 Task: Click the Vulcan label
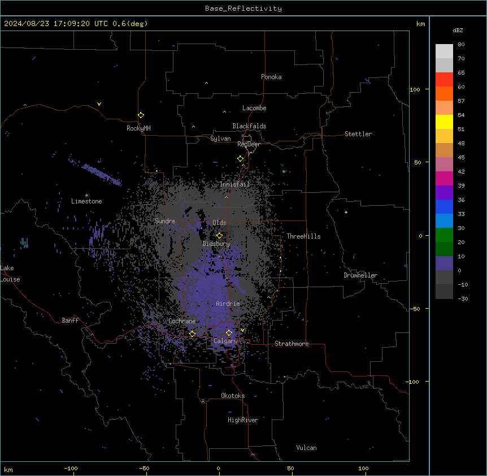pyautogui.click(x=306, y=448)
